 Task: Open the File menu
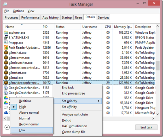pyautogui.click(x=7, y=11)
